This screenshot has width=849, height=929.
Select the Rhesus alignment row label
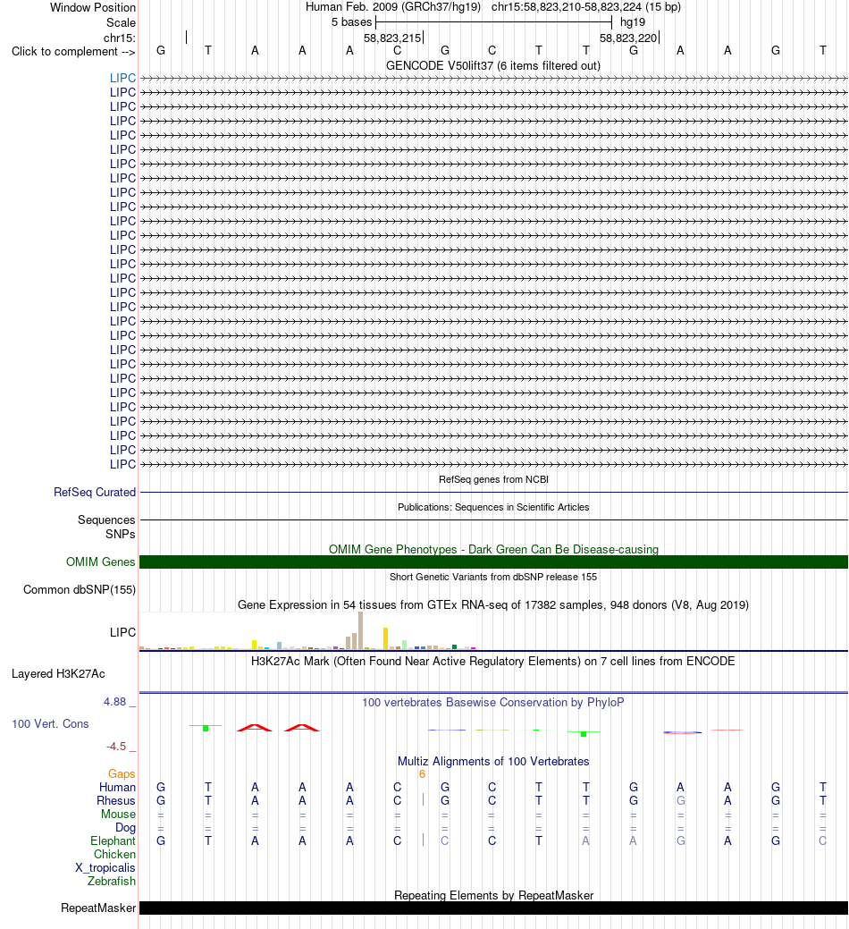pos(116,801)
